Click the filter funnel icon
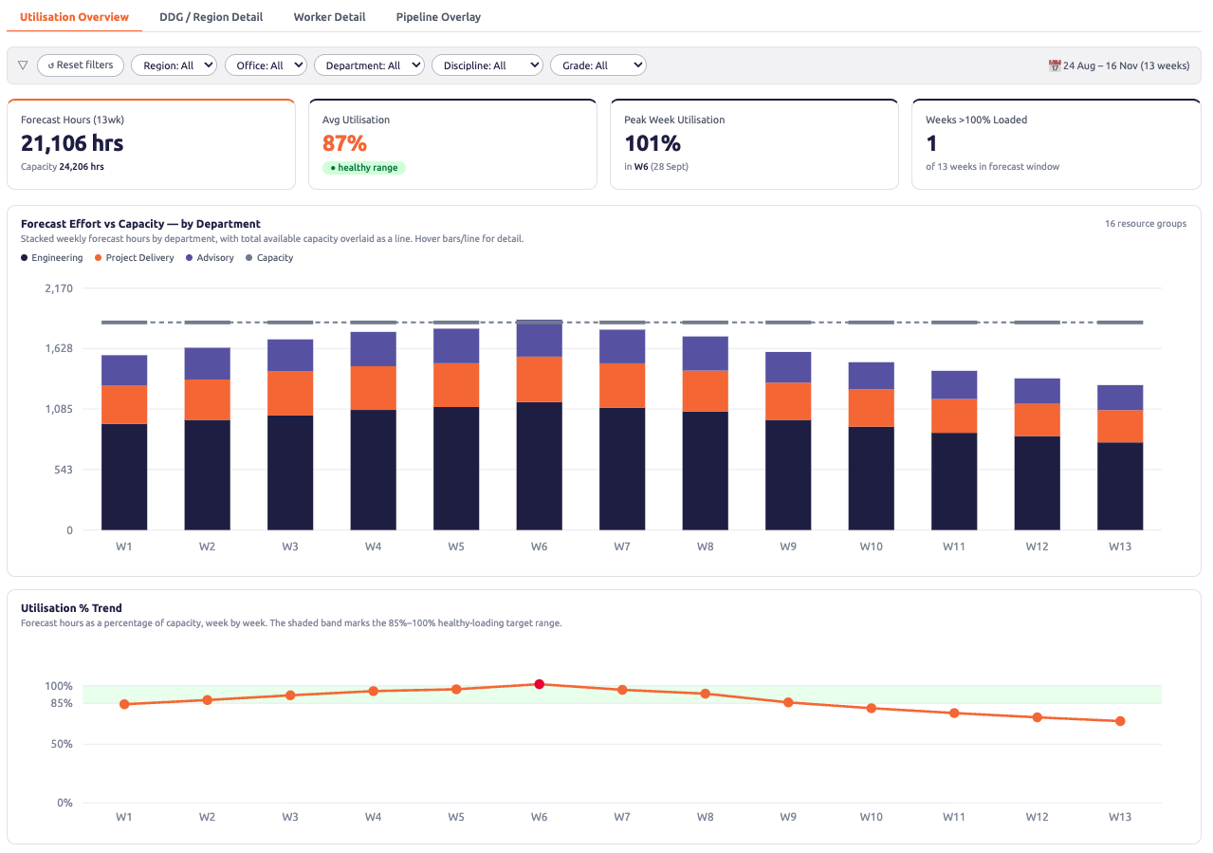Screen dimensions: 1213x853 [23, 65]
